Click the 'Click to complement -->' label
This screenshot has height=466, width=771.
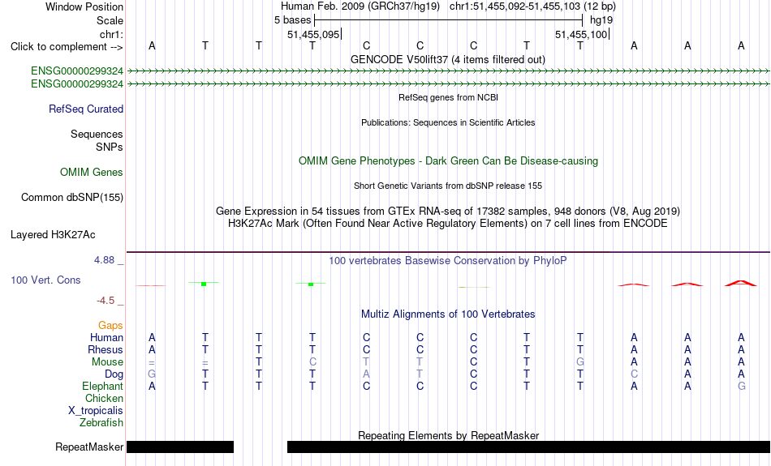[x=67, y=47]
